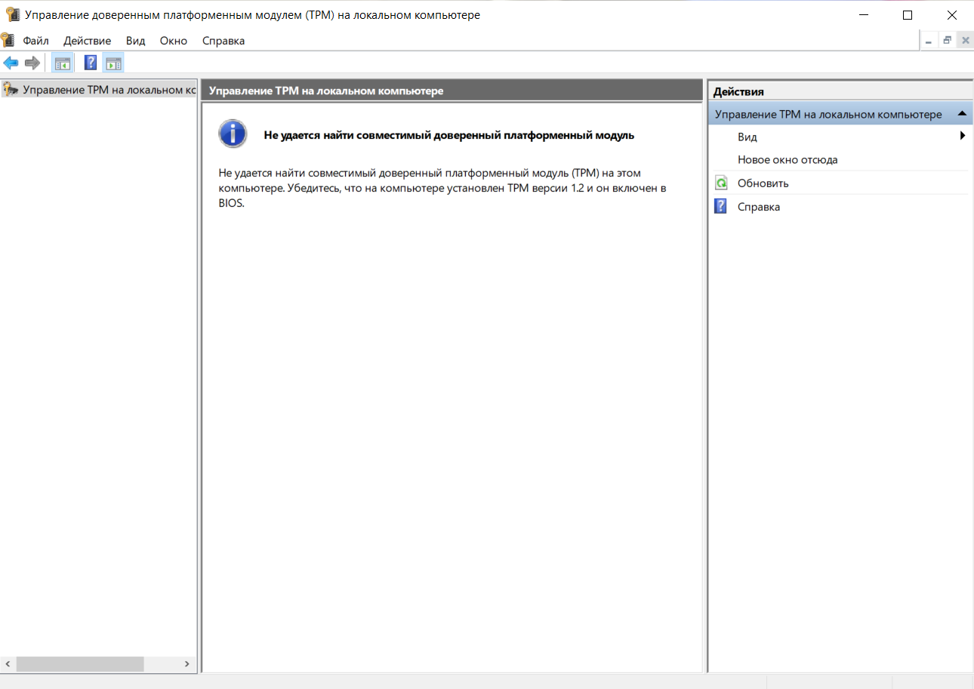Open Справка in the Actions pane

[759, 207]
